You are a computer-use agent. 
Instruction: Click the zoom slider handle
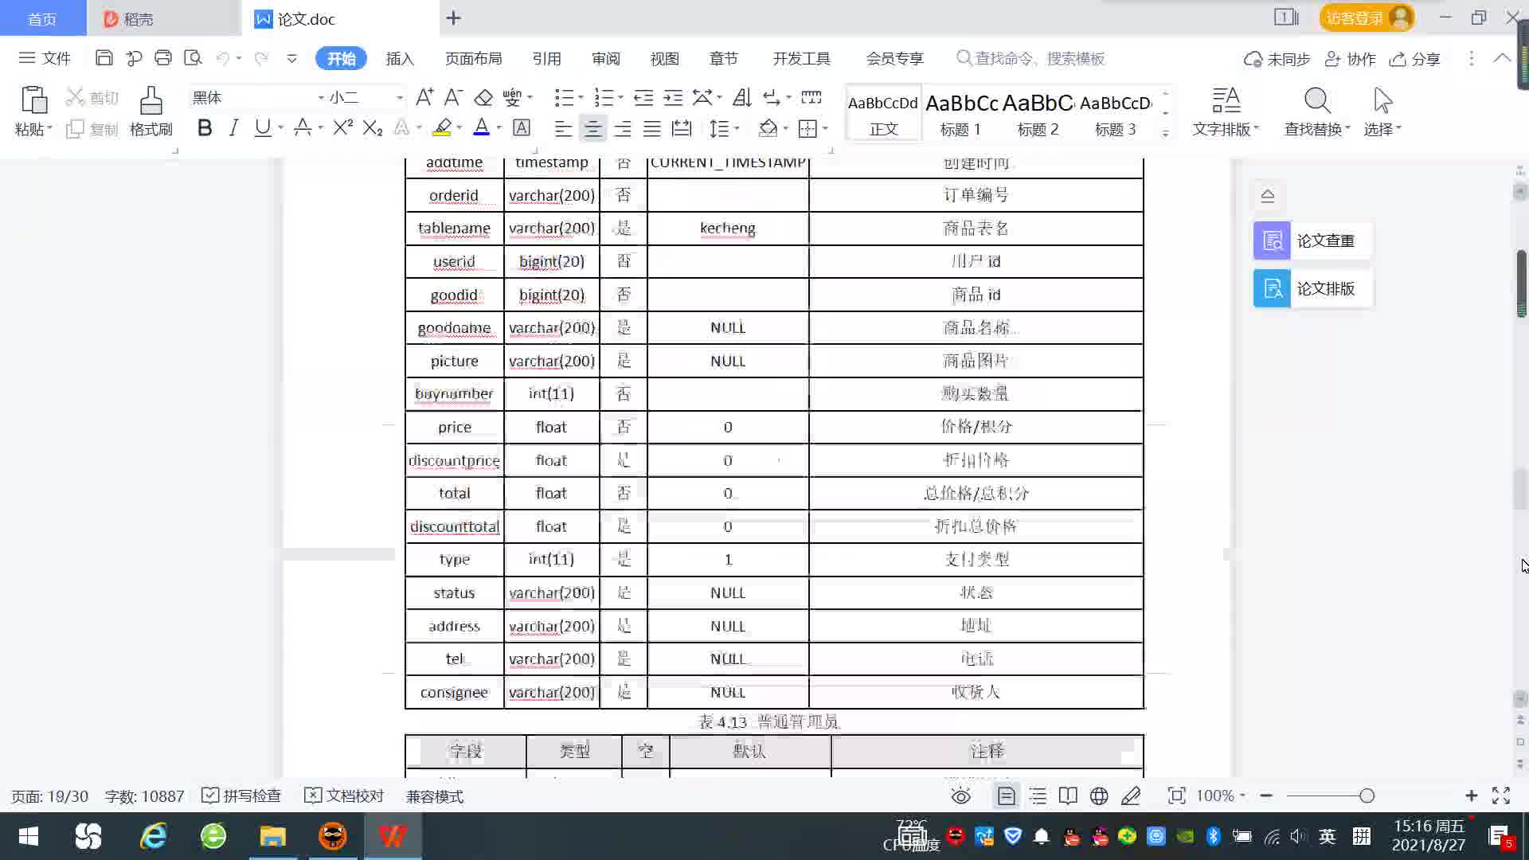tap(1367, 795)
